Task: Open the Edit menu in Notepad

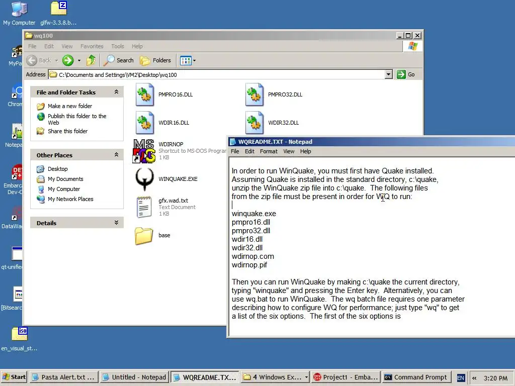Action: coord(249,151)
